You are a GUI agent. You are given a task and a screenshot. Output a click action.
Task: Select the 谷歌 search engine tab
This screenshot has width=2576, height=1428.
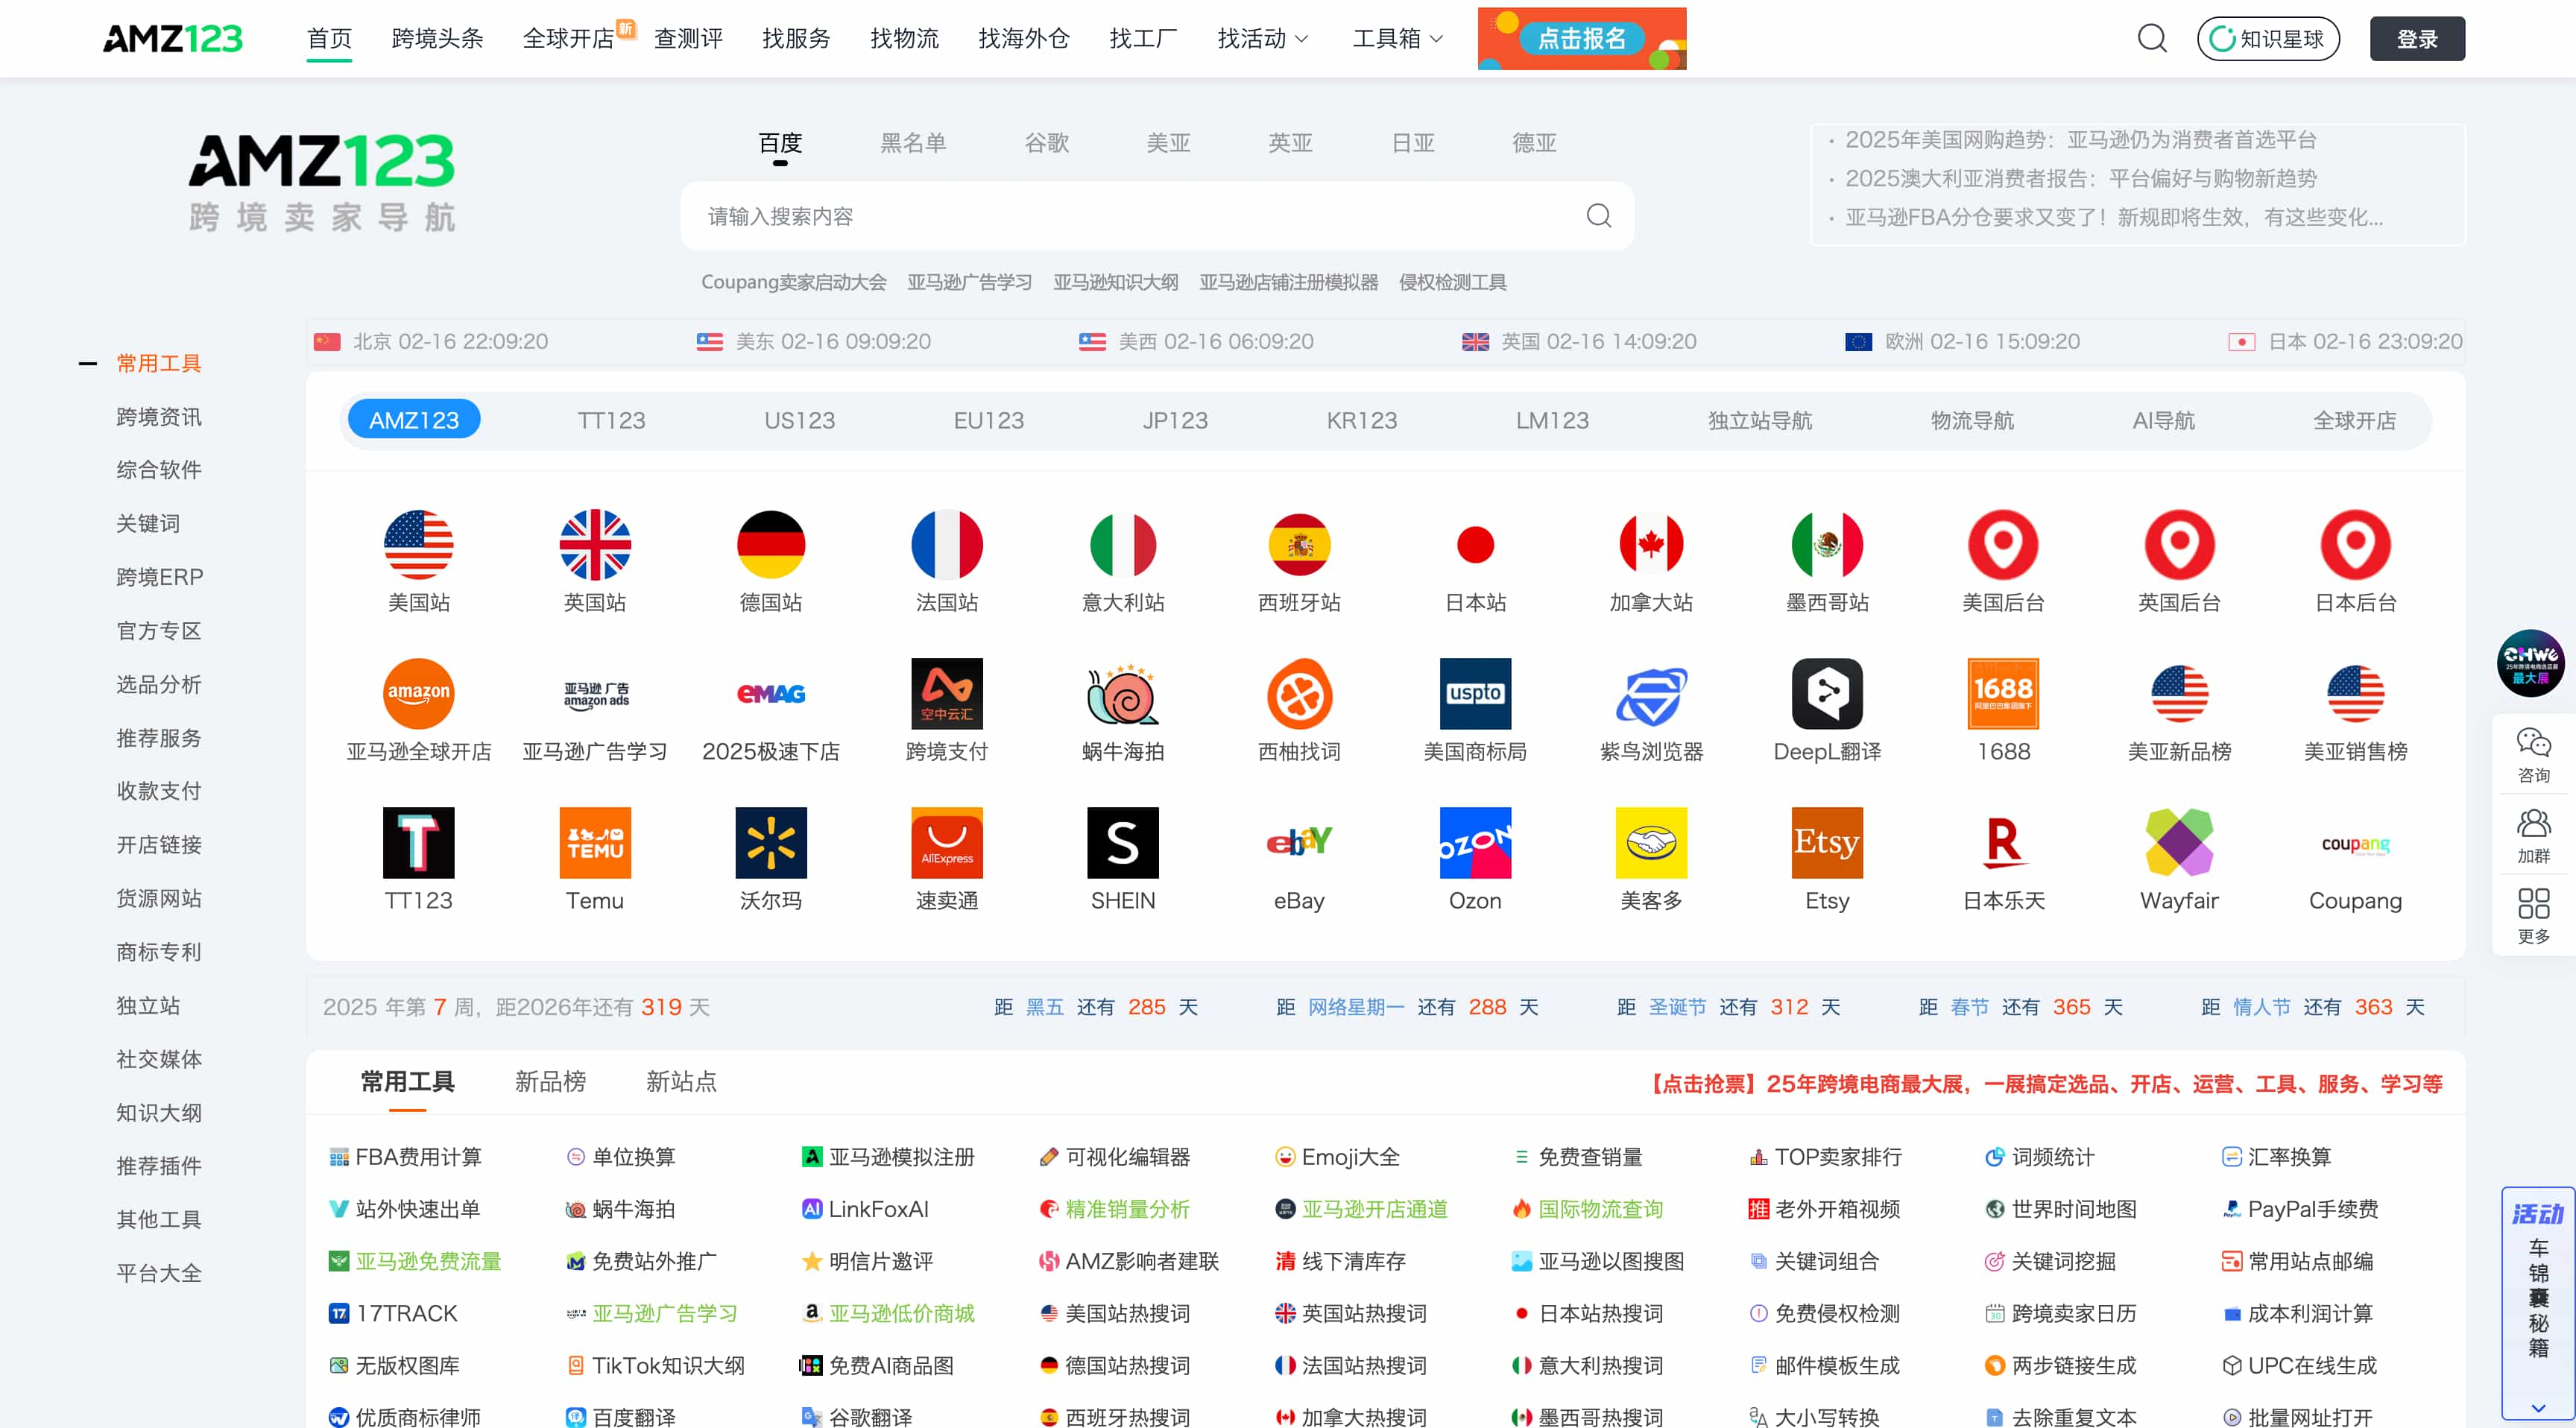tap(1046, 143)
